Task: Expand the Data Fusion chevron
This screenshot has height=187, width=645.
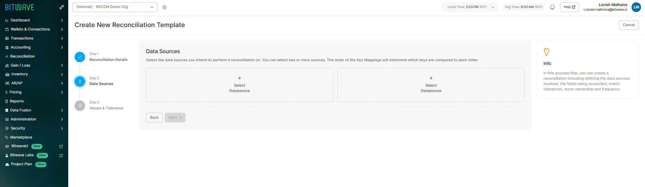Action: [x=62, y=110]
